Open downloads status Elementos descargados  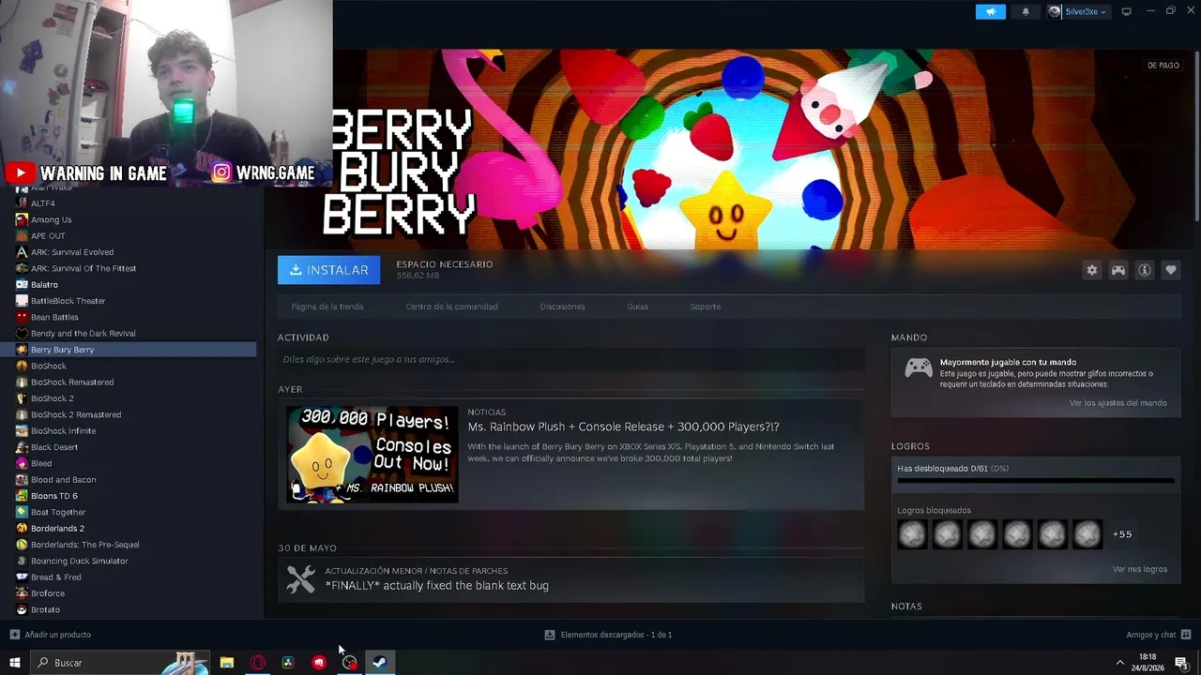(x=608, y=635)
